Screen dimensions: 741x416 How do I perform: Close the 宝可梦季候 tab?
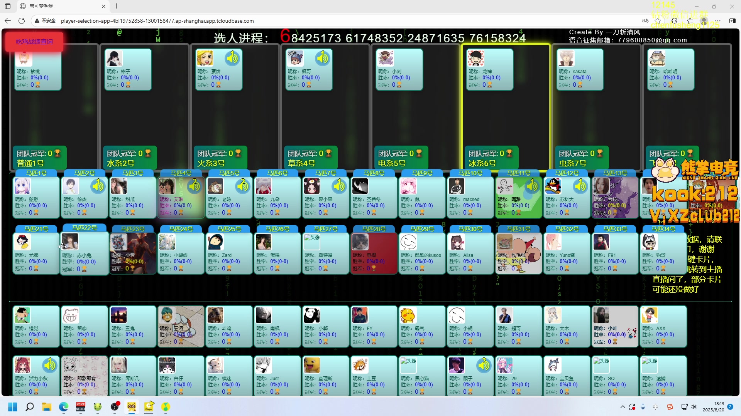pos(103,6)
